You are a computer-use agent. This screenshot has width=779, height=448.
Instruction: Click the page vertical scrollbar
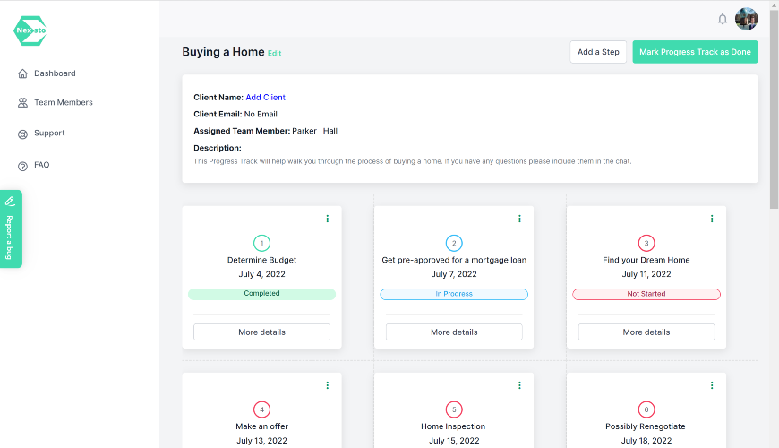click(x=774, y=108)
